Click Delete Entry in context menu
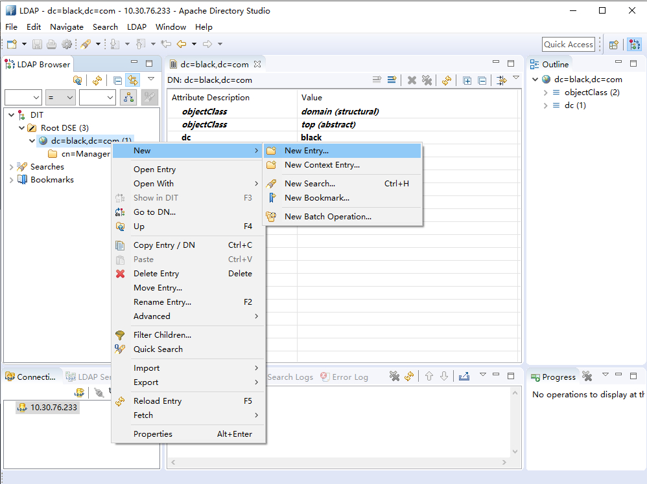This screenshot has width=647, height=484. coord(189,274)
